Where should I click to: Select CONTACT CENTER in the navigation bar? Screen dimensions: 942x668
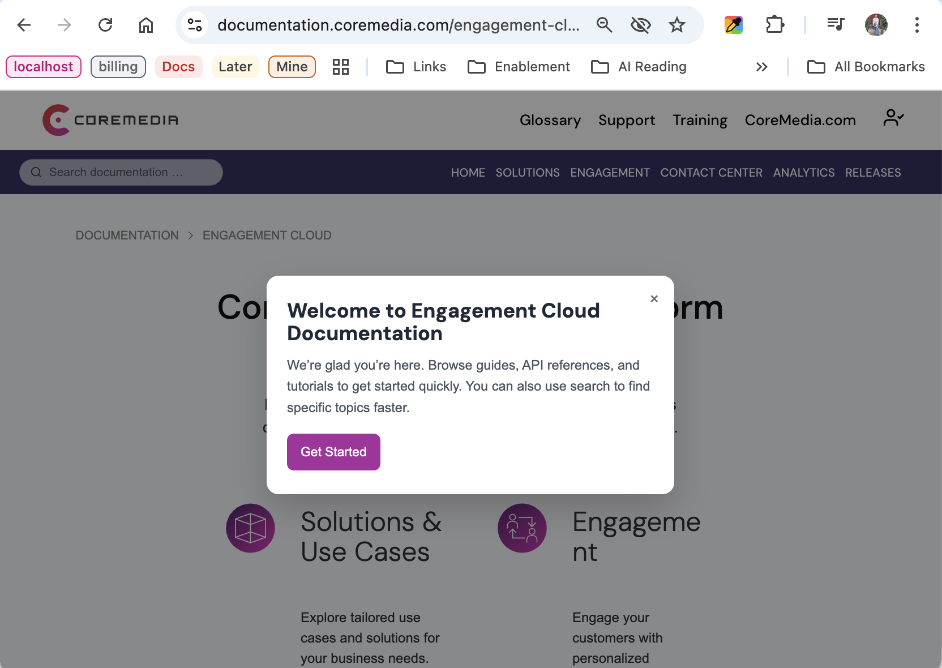(712, 173)
